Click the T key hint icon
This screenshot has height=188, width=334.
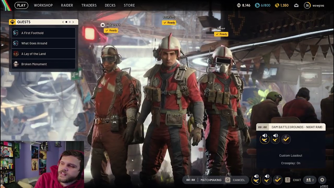coord(288,180)
